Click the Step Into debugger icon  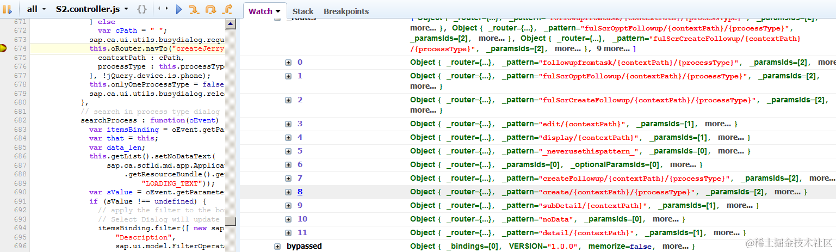click(x=194, y=9)
